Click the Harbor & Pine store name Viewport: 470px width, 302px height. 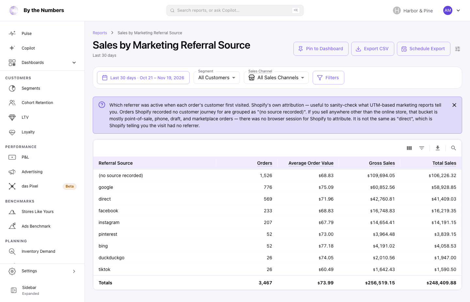pos(418,11)
